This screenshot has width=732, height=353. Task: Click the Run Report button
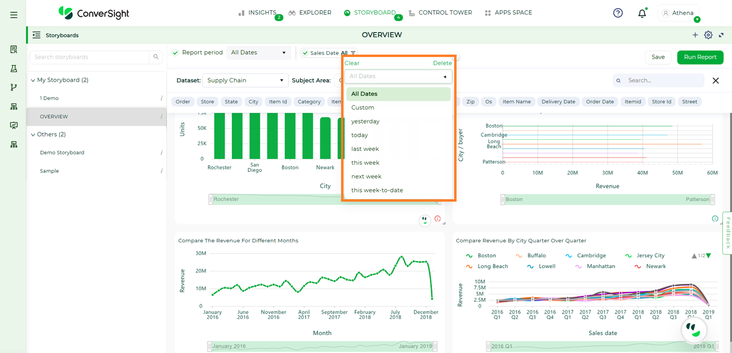click(x=700, y=57)
